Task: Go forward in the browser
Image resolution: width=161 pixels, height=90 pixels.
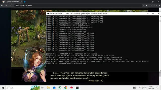Action: 6,5
